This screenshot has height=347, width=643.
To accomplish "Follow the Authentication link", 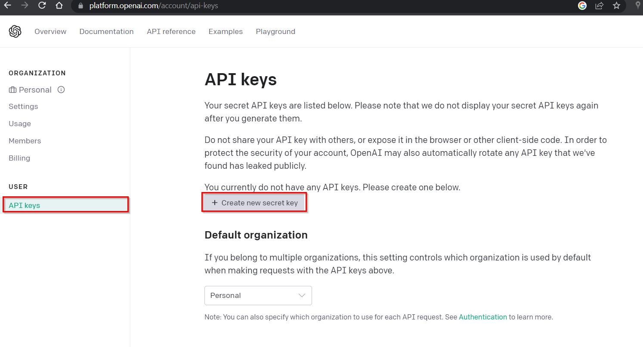I will click(x=483, y=317).
